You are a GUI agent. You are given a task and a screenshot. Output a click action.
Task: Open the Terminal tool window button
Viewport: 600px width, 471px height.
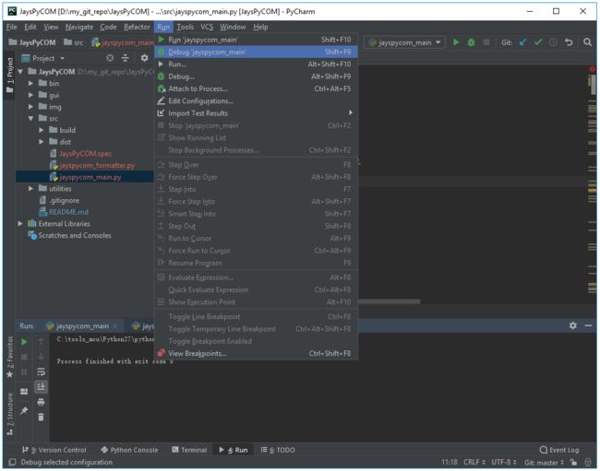pyautogui.click(x=189, y=450)
